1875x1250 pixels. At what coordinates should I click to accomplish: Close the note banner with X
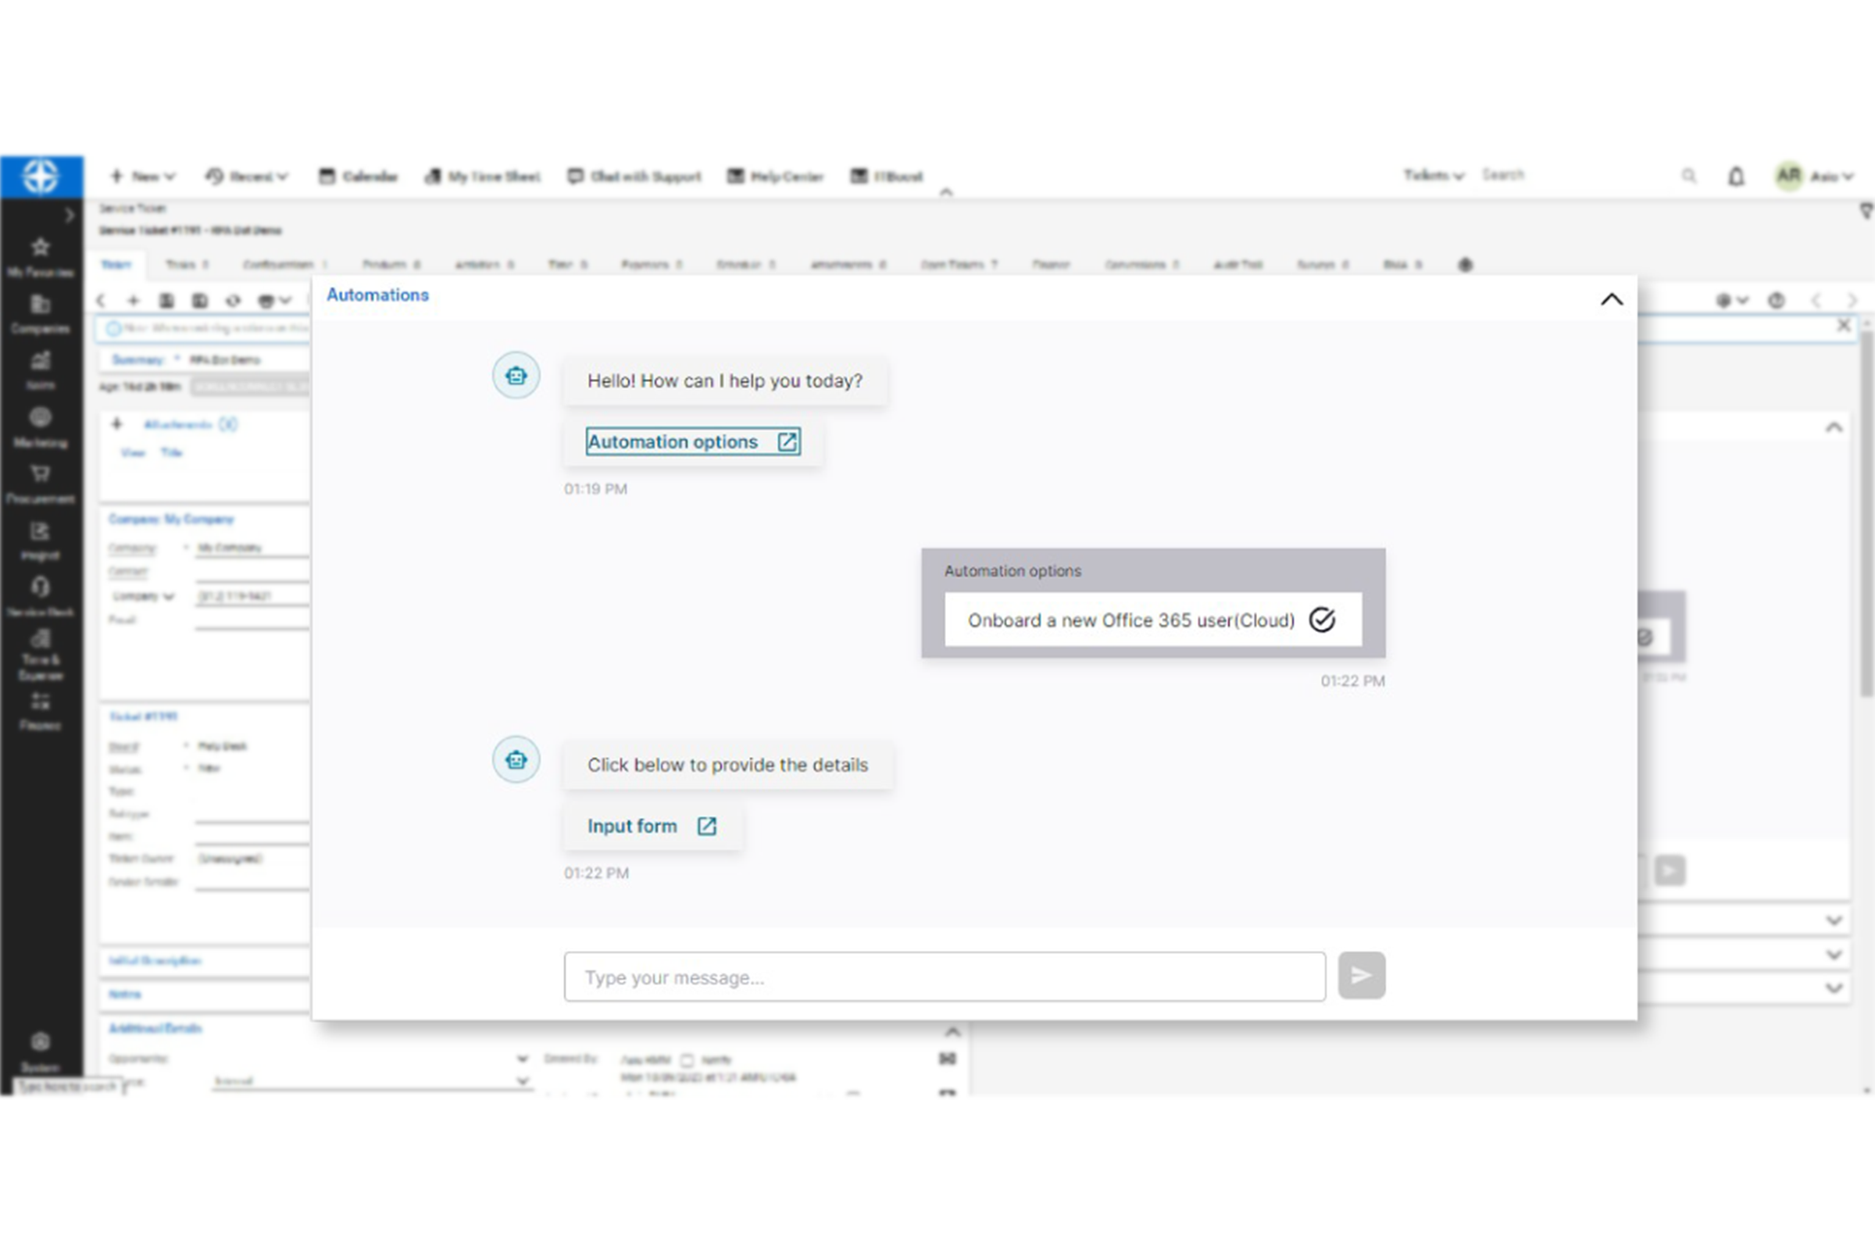pyautogui.click(x=1844, y=325)
